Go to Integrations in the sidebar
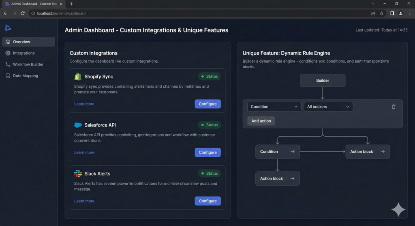The width and height of the screenshot is (415, 226). [x=29, y=53]
